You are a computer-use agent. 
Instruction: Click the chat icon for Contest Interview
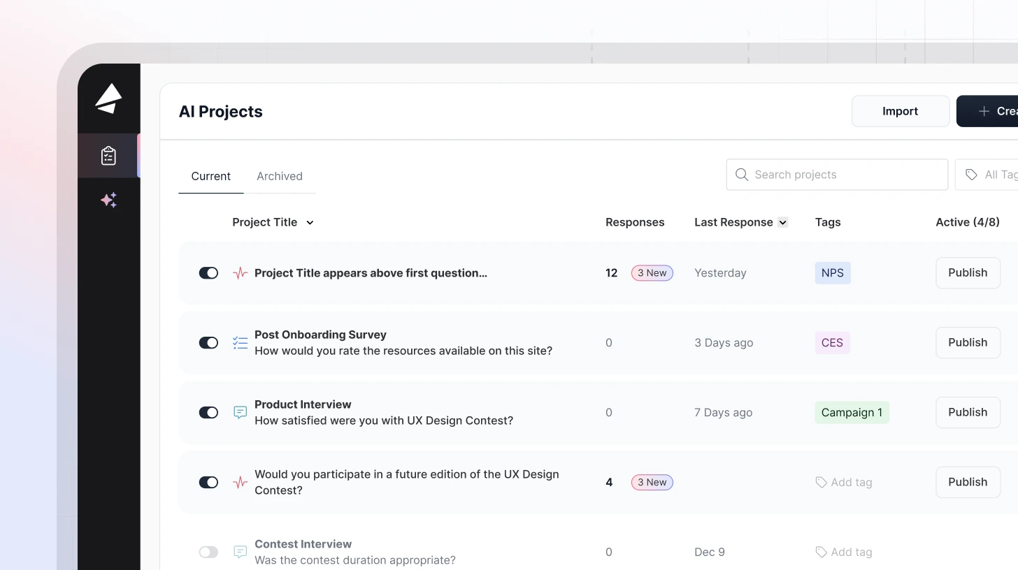coord(240,553)
